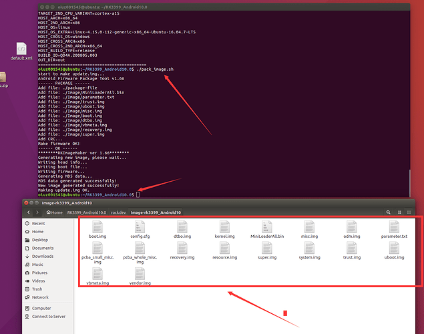424x334 pixels.
Task: Open Downloads in the sidebar
Action: 43,256
